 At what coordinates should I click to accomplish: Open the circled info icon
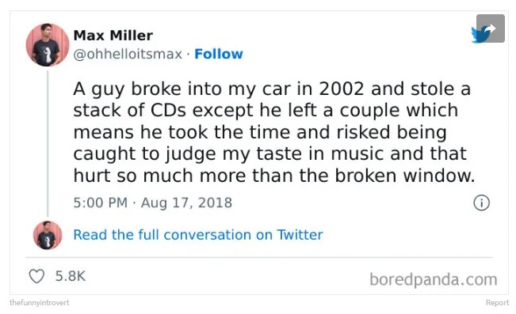point(481,202)
